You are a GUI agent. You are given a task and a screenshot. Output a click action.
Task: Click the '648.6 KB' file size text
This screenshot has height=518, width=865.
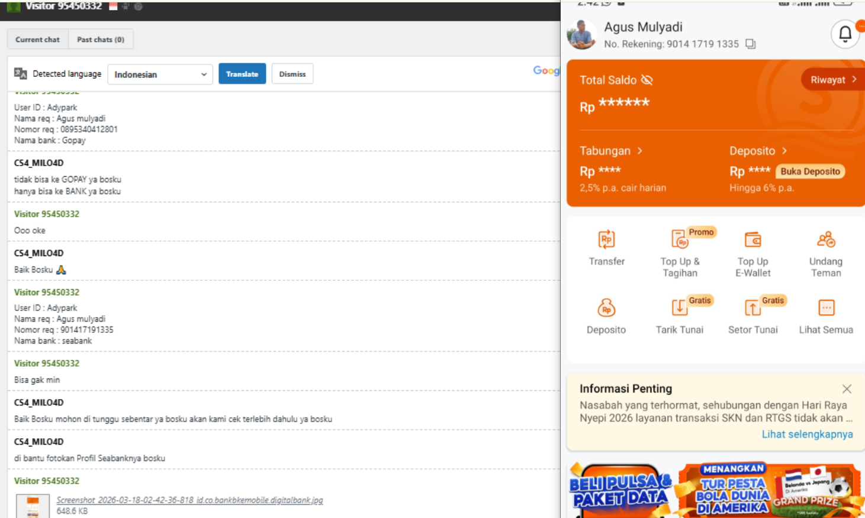(72, 511)
